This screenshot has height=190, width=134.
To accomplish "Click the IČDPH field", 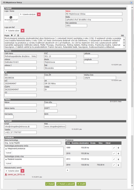I will [x=21, y=89].
